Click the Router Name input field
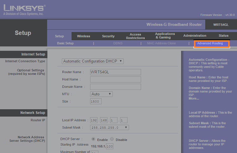237x153 pixels. pyautogui.click(x=115, y=72)
